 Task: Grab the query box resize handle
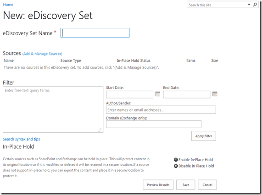(x=100, y=130)
